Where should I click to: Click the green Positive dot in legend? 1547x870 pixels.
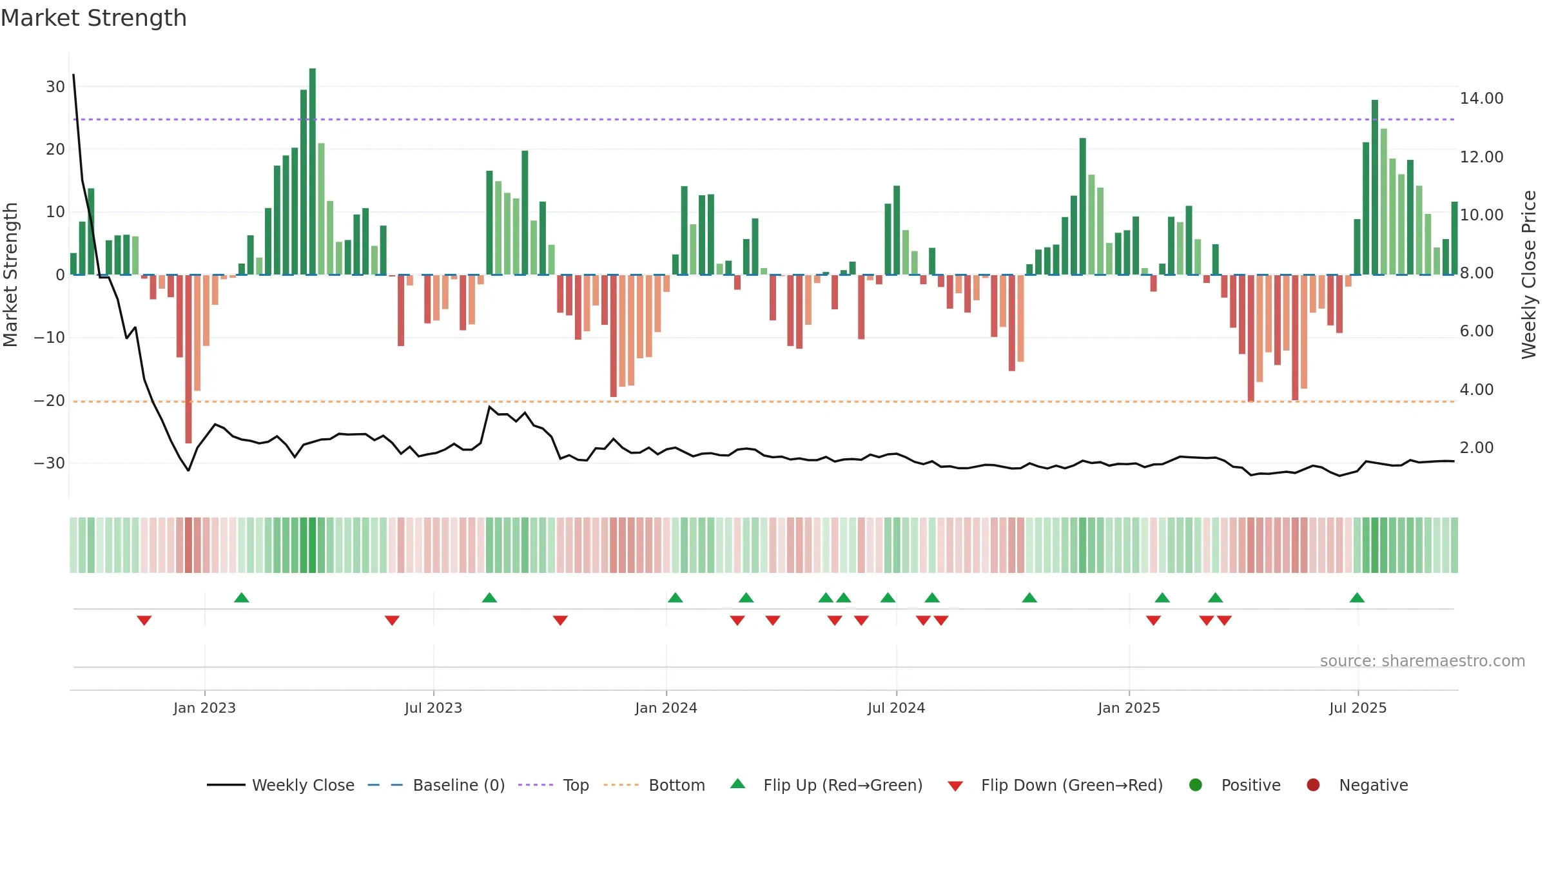1196,785
